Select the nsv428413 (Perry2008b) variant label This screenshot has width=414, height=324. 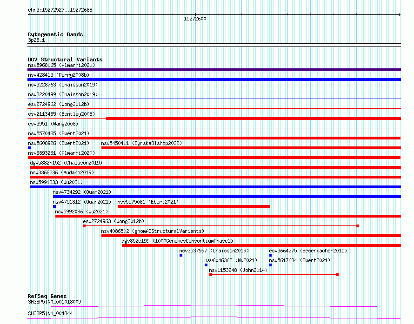coord(59,75)
